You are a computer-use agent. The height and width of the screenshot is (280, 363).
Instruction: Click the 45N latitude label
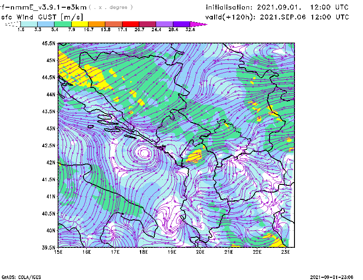(51, 60)
